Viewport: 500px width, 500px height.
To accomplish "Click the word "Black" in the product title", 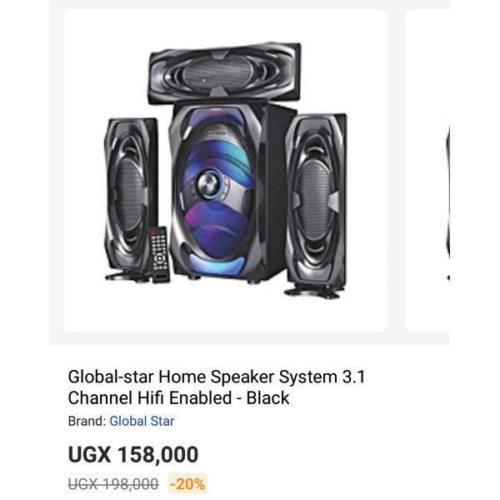I will tap(267, 398).
